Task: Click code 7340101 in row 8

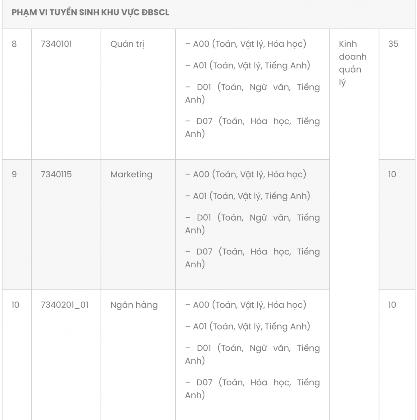Action: (56, 44)
